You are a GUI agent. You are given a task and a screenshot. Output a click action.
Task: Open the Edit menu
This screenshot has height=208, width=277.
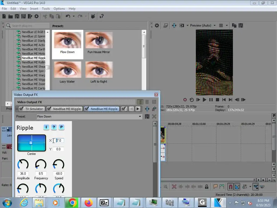[x=13, y=9]
